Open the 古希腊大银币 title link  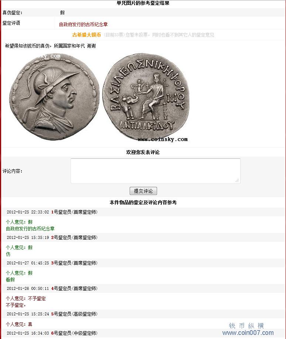click(x=86, y=35)
